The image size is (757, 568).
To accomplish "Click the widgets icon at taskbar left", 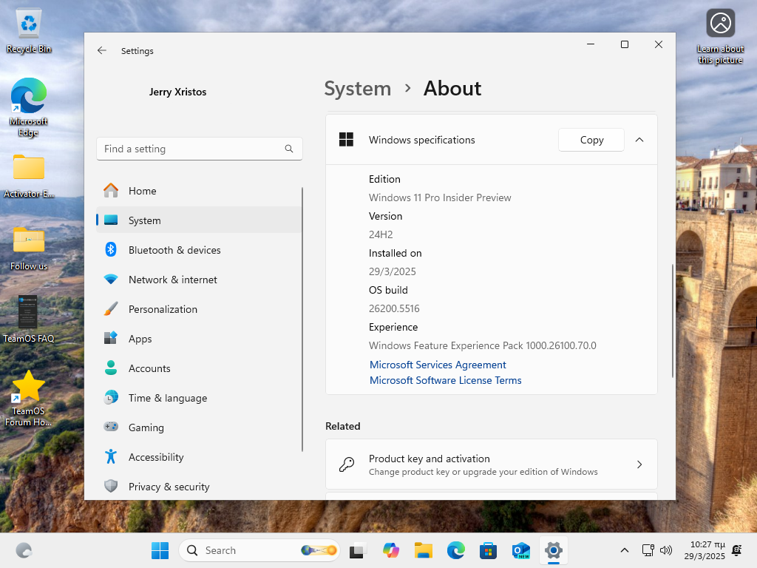I will (x=24, y=550).
